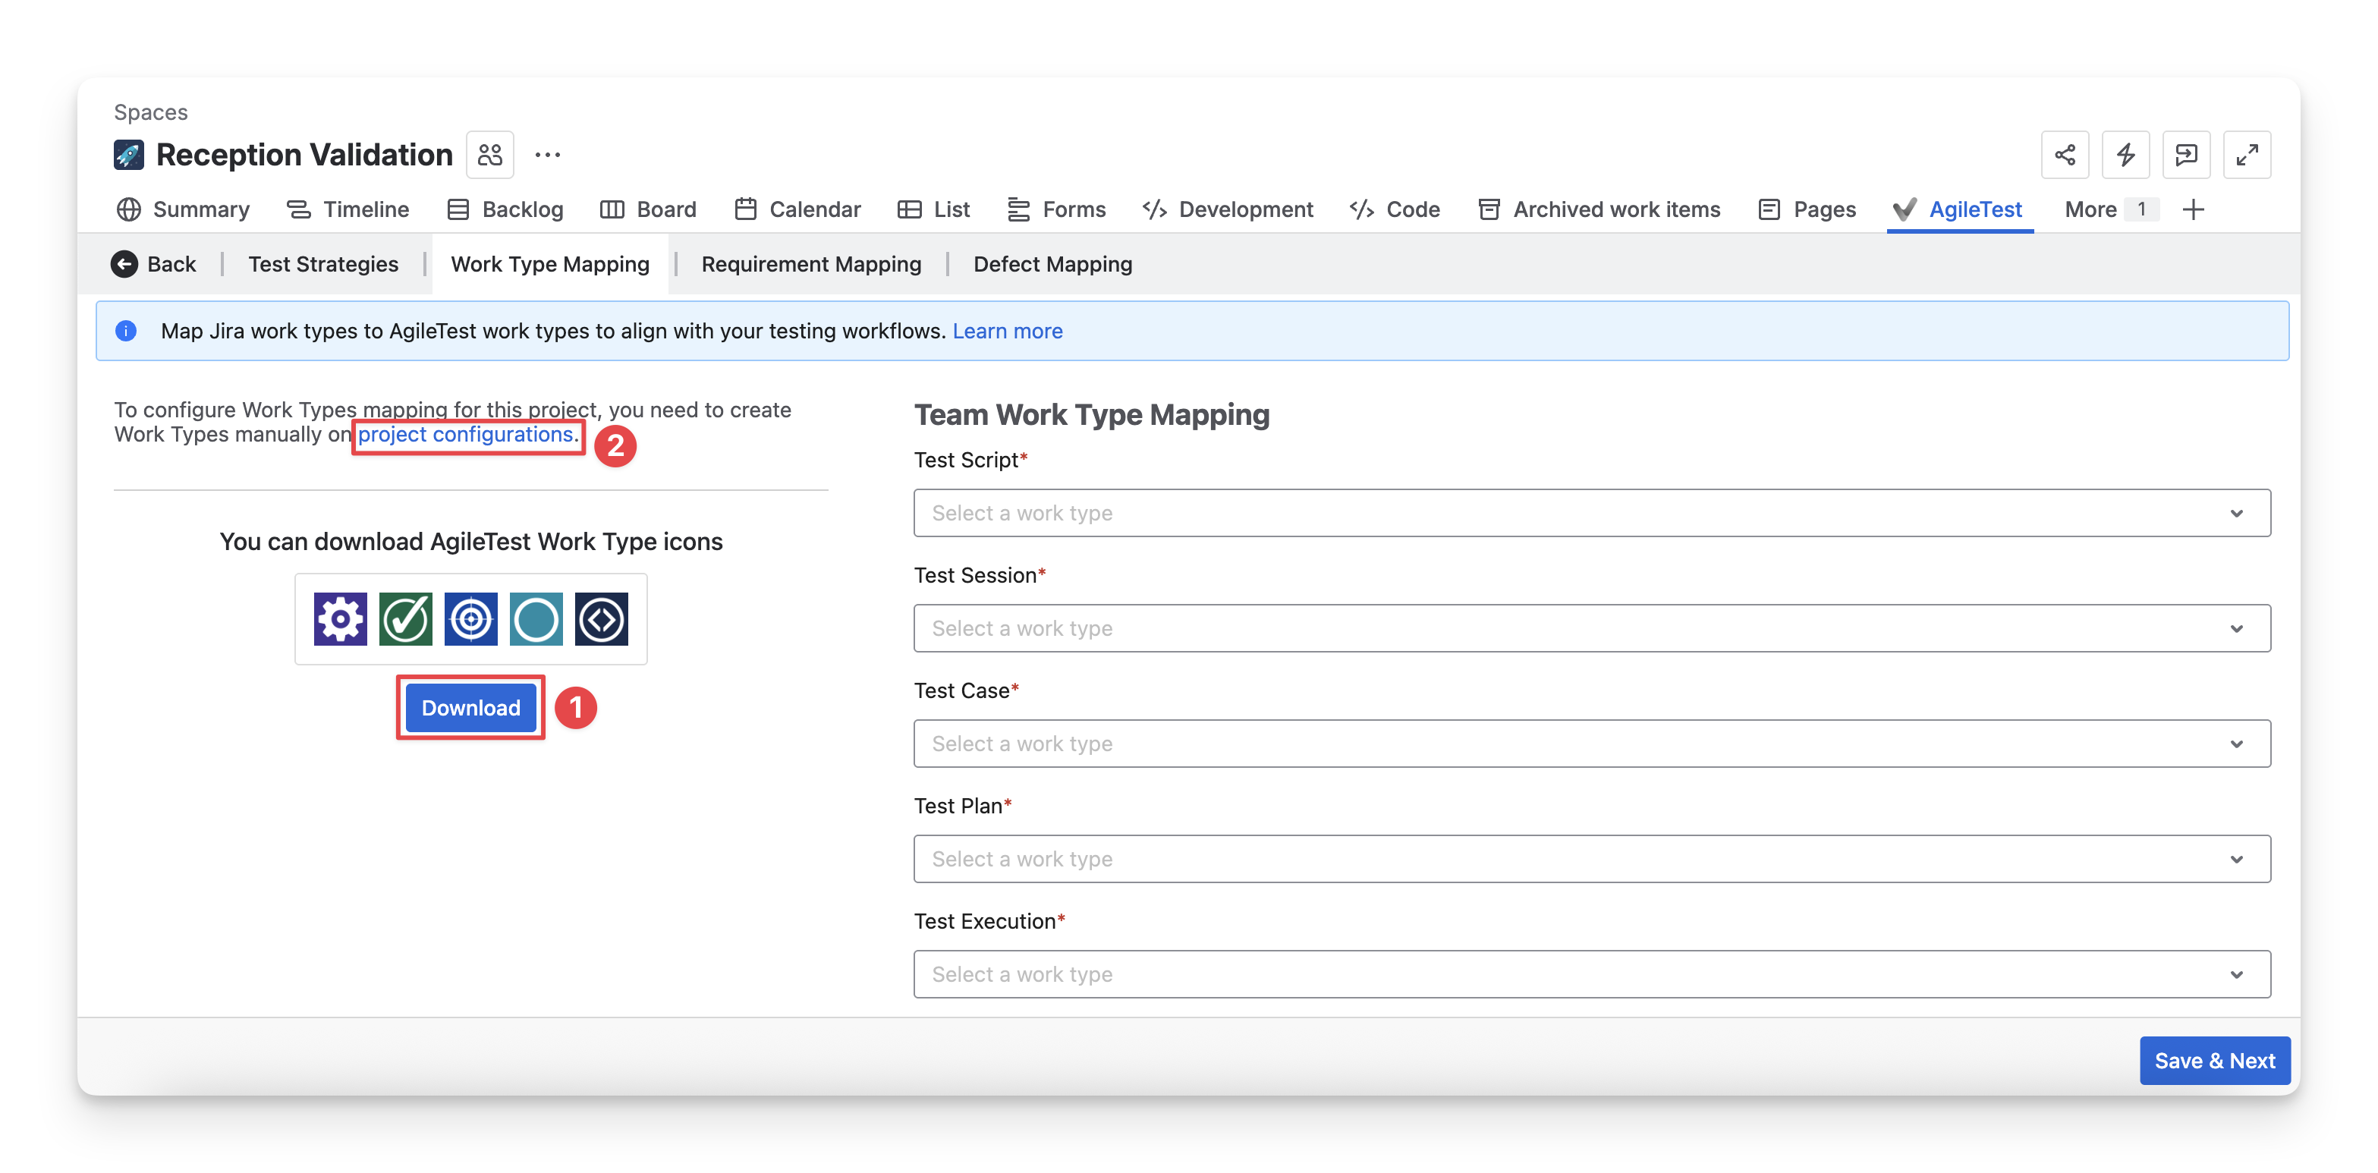Open the Test Execution dropdown chevron
The image size is (2378, 1173).
pyautogui.click(x=2236, y=974)
